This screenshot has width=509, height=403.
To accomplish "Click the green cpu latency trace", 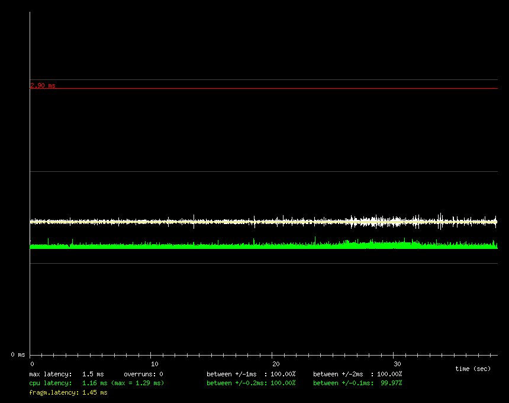I will 237,245.
